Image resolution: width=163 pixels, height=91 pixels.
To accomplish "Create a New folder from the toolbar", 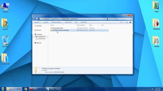I will click(x=84, y=22).
